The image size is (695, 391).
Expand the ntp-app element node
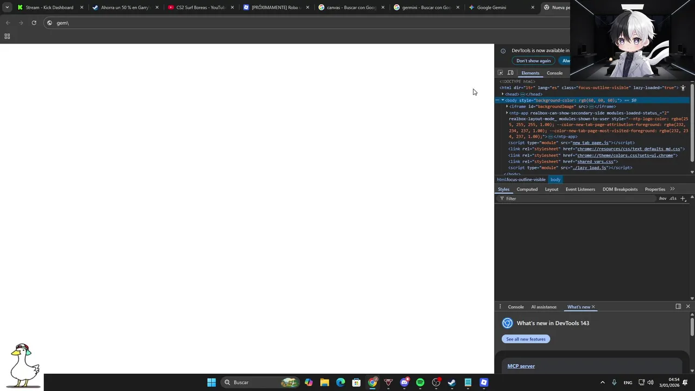pos(507,113)
